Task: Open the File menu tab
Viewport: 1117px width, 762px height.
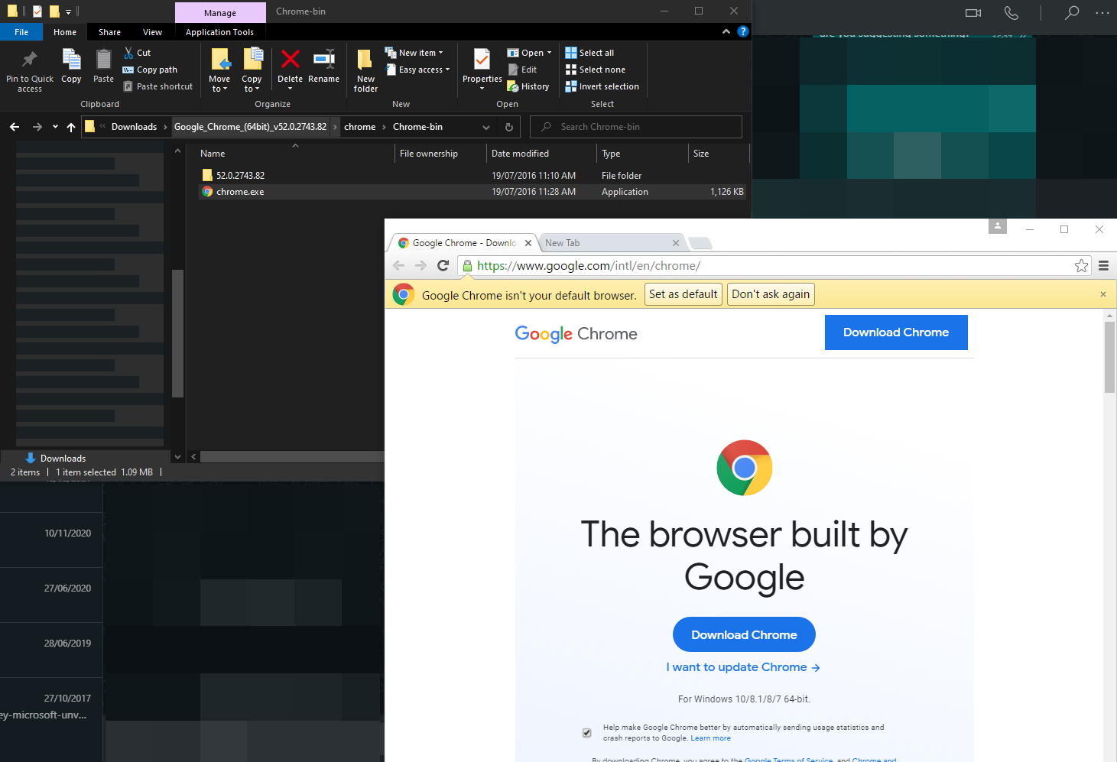Action: pos(21,32)
